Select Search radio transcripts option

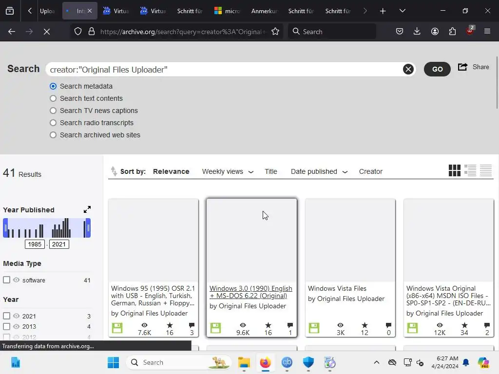click(x=53, y=123)
